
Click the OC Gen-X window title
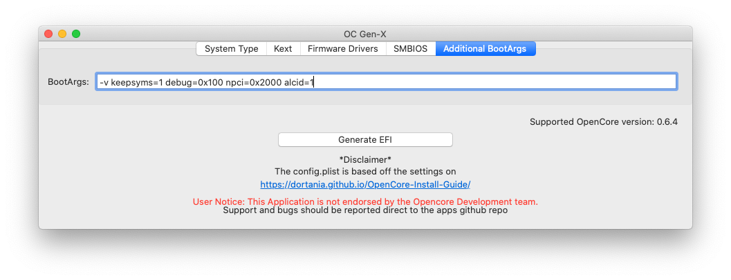[365, 34]
